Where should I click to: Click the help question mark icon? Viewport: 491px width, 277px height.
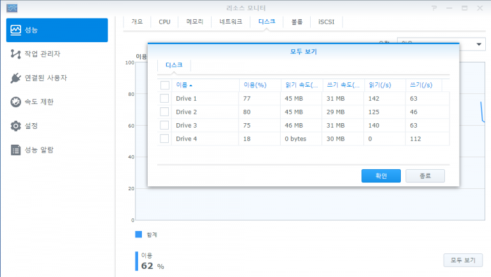[434, 8]
